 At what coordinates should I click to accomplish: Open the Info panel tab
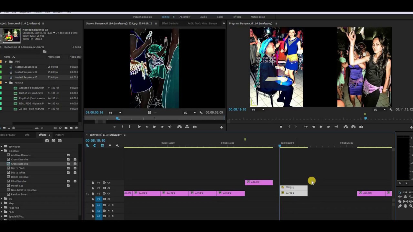[x=27, y=135]
